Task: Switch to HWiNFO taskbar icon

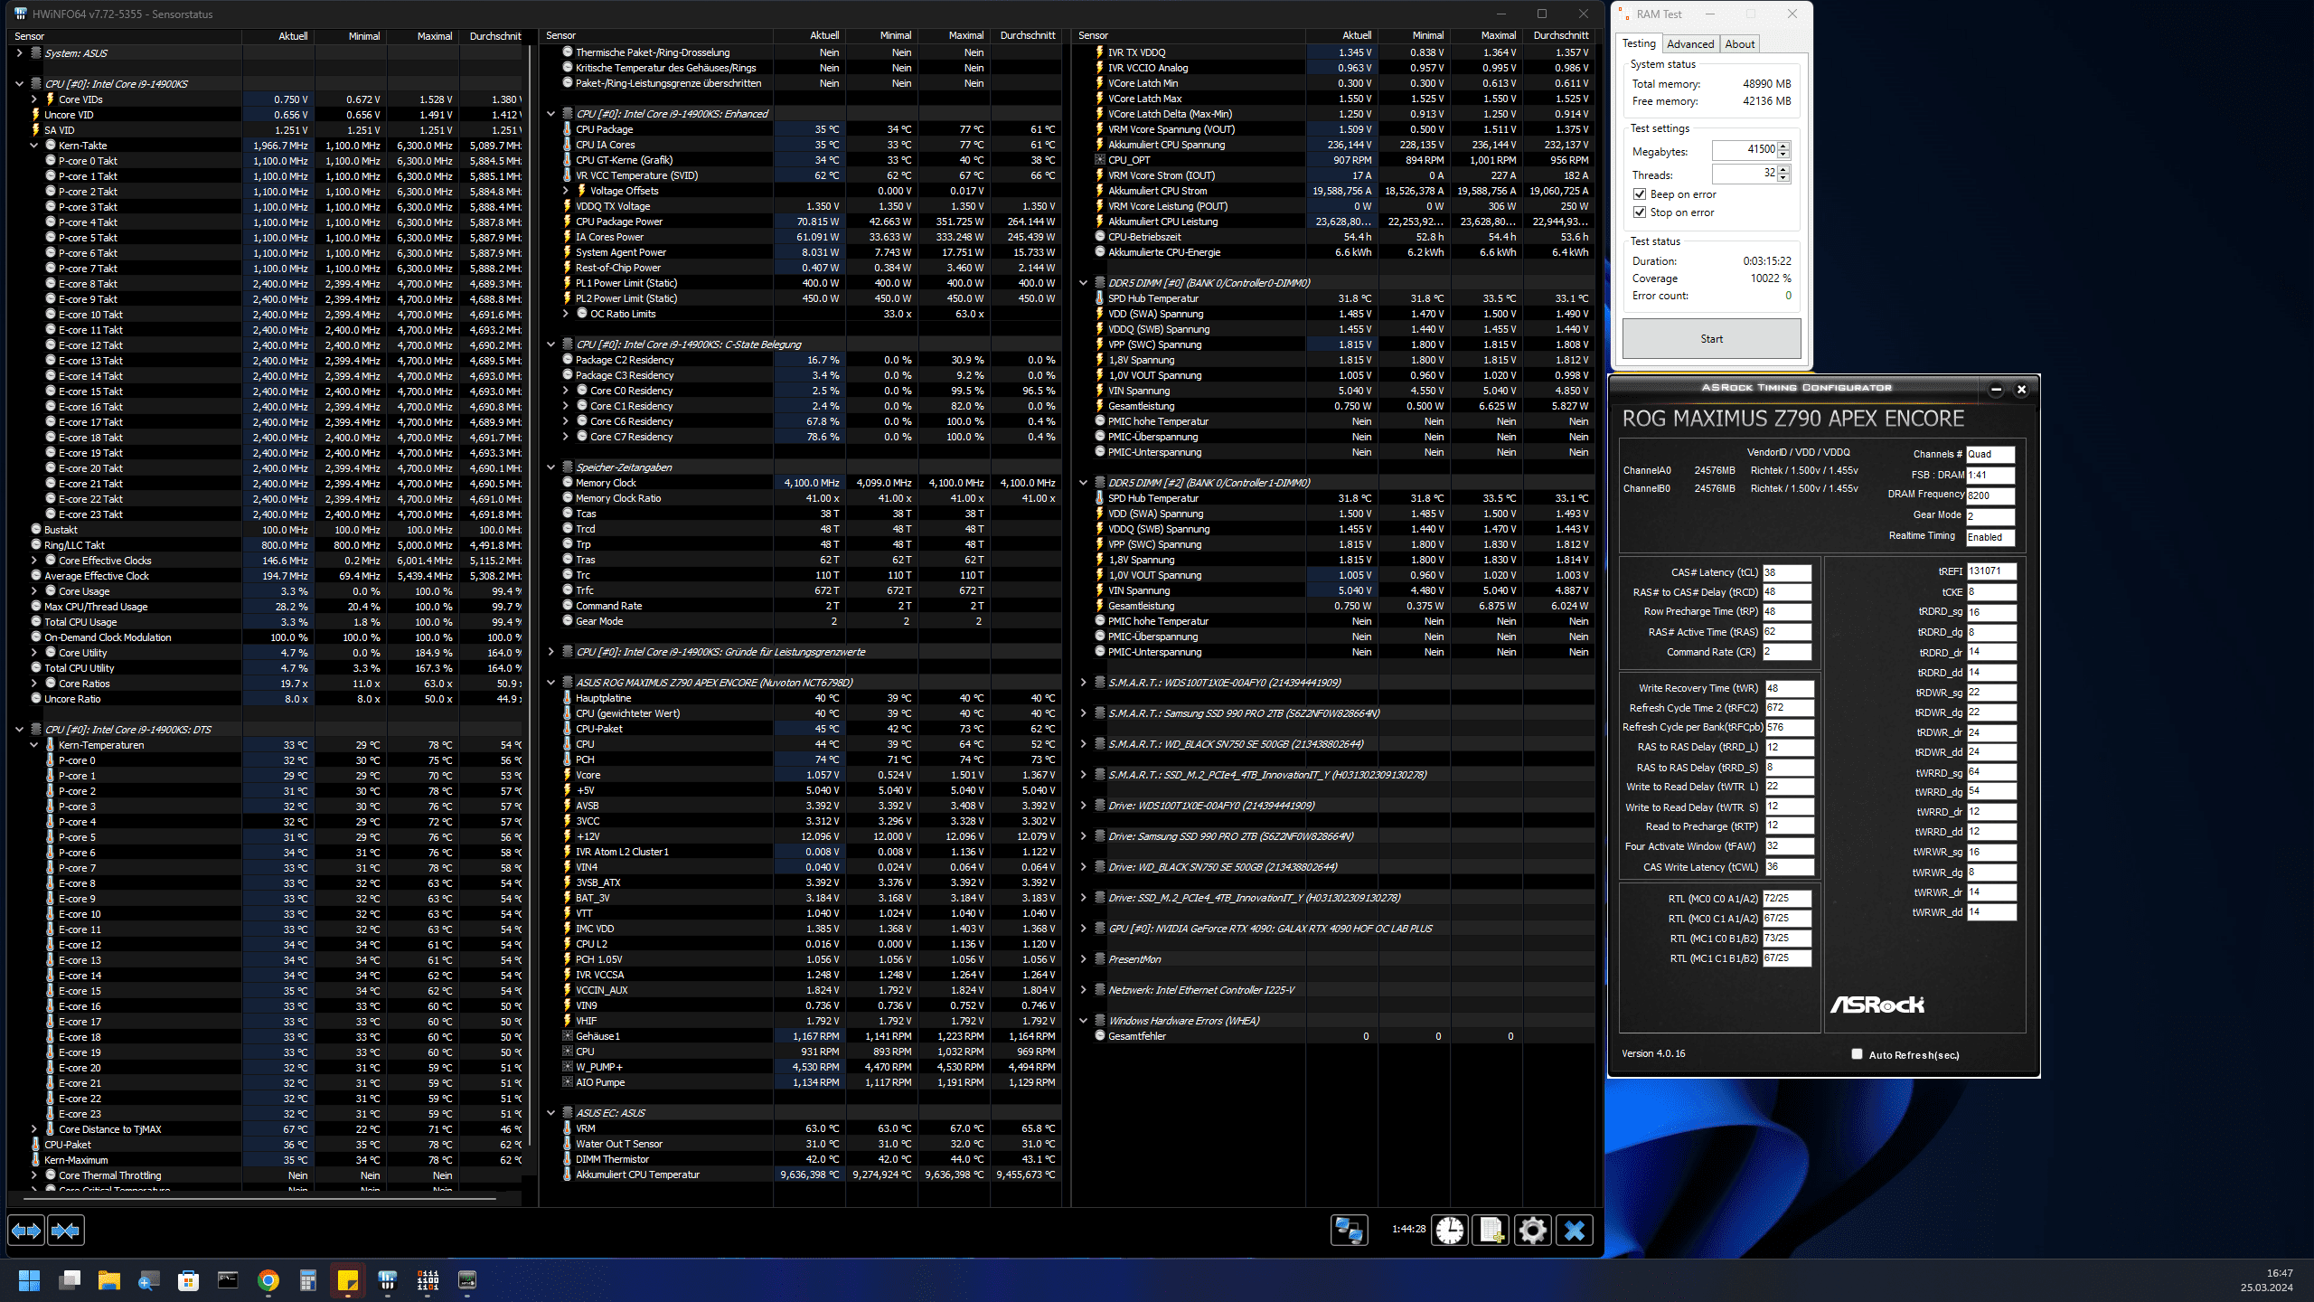Action: pyautogui.click(x=388, y=1280)
